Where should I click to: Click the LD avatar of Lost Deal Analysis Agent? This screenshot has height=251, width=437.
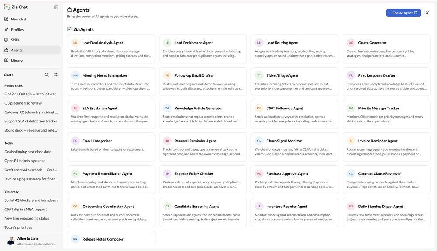tap(75, 43)
